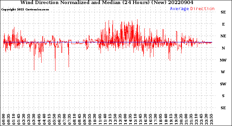Select the 05:50 time axis label
Screen dimensions: 232x126
54,119
